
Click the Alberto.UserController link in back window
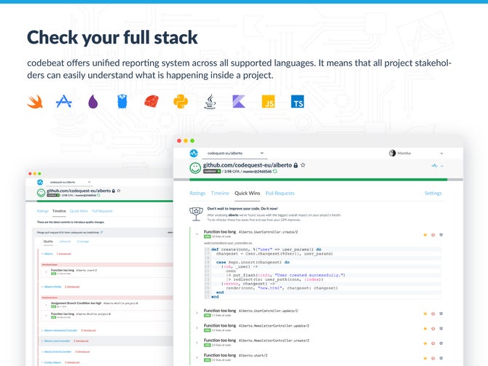58,340
